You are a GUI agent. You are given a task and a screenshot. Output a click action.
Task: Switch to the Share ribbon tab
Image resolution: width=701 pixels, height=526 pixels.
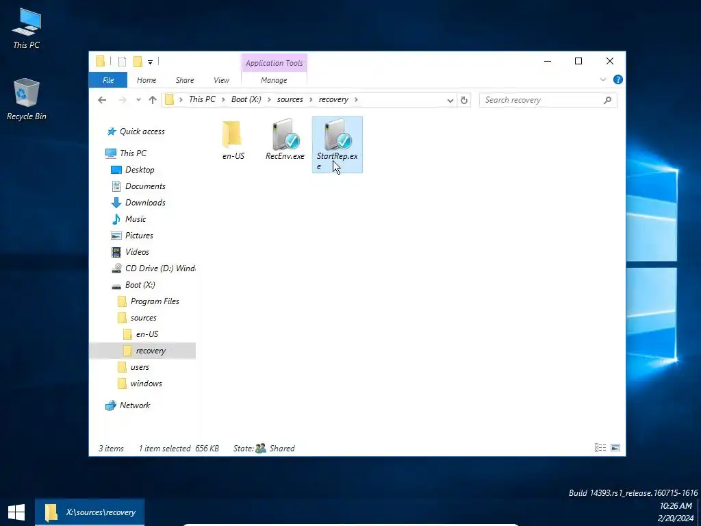[x=185, y=80]
